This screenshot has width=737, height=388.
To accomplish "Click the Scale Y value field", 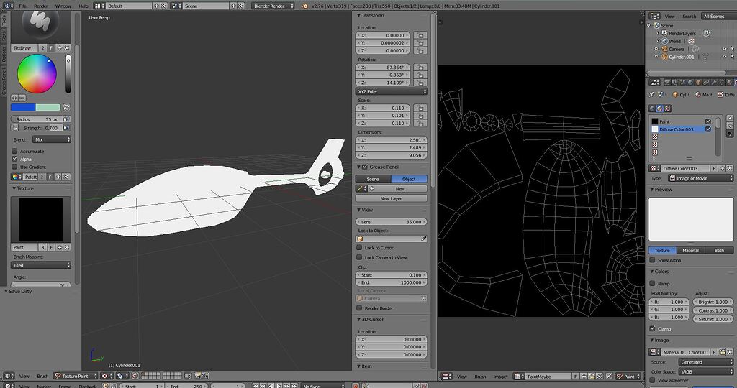I will [x=383, y=116].
